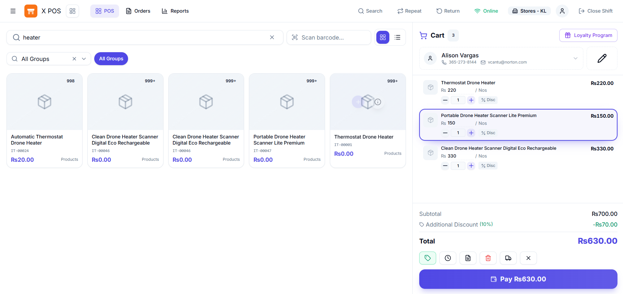Click Close Shift button
Image resolution: width=623 pixels, height=294 pixels.
point(596,11)
